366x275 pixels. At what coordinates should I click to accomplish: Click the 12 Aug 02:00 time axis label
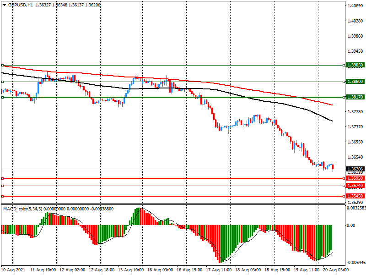pos(72,270)
